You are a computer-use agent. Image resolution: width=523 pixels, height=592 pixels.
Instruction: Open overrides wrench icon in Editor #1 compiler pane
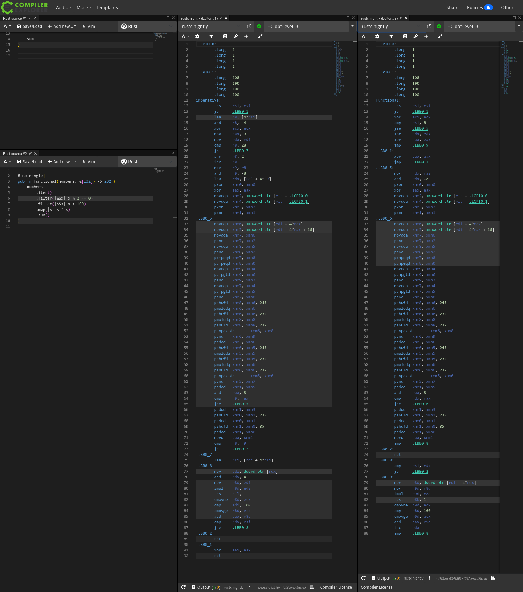236,36
